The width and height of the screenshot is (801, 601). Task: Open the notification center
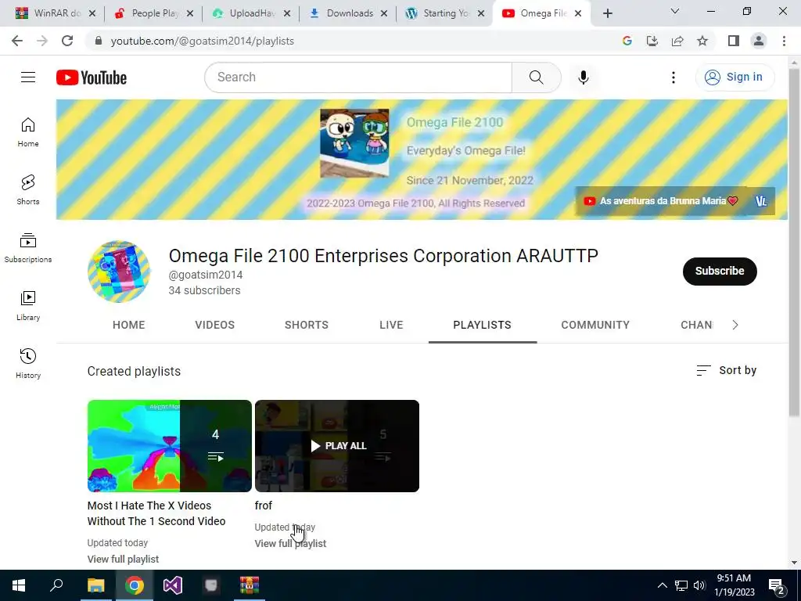pyautogui.click(x=777, y=585)
